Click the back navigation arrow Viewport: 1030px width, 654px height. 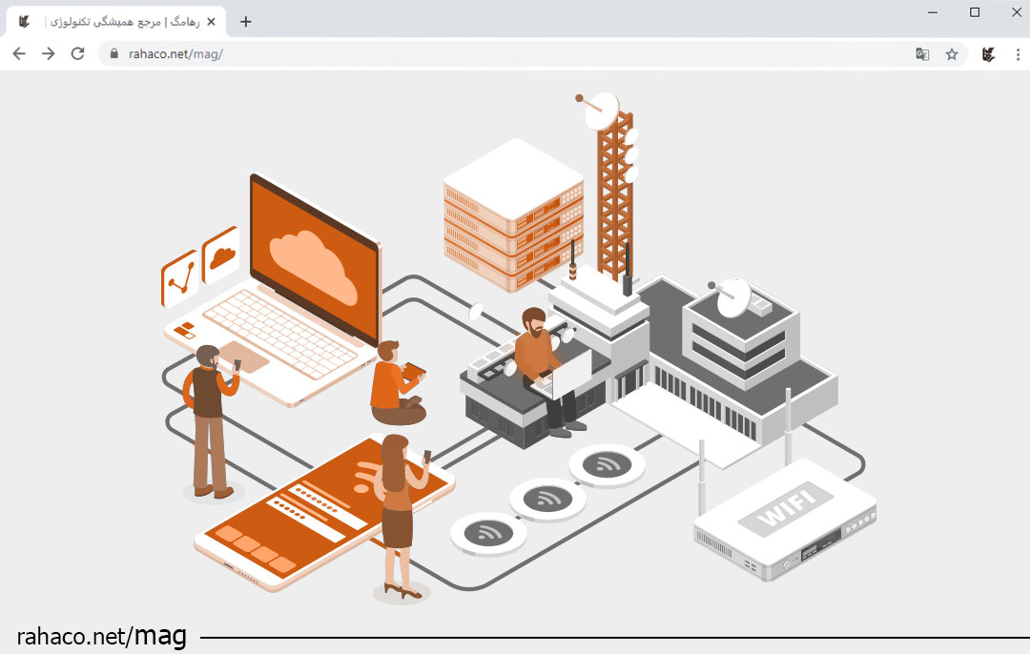click(x=19, y=54)
